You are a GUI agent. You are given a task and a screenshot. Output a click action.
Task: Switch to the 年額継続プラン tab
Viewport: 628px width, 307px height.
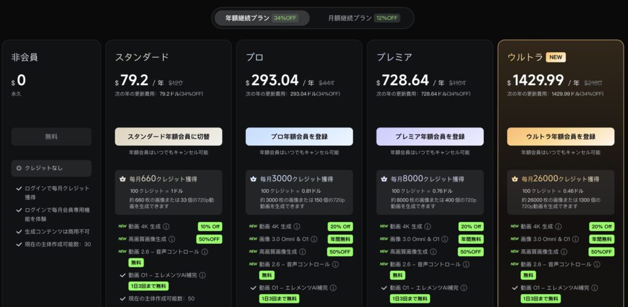[262, 18]
